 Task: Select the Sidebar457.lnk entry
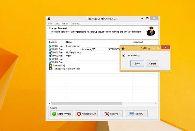click(73, 69)
